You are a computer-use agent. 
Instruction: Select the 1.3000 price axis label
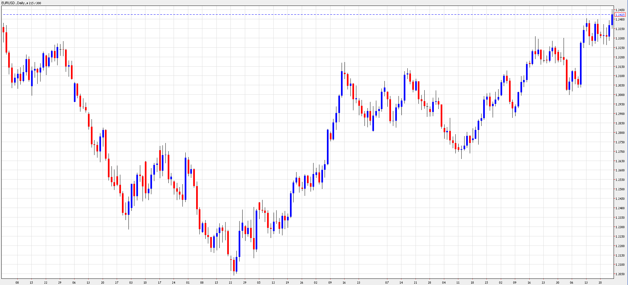click(x=620, y=95)
